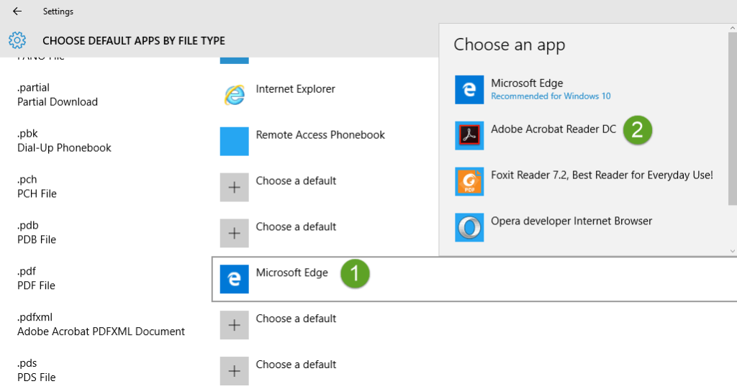Click the plus icon for .pds file
The image size is (737, 389).
click(234, 371)
